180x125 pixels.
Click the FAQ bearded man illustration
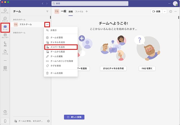148,48
